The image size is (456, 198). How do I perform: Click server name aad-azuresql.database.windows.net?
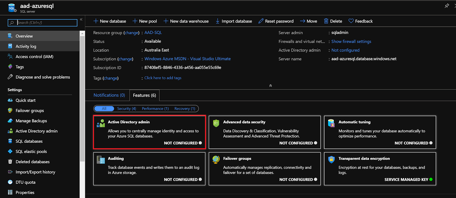[x=364, y=59]
